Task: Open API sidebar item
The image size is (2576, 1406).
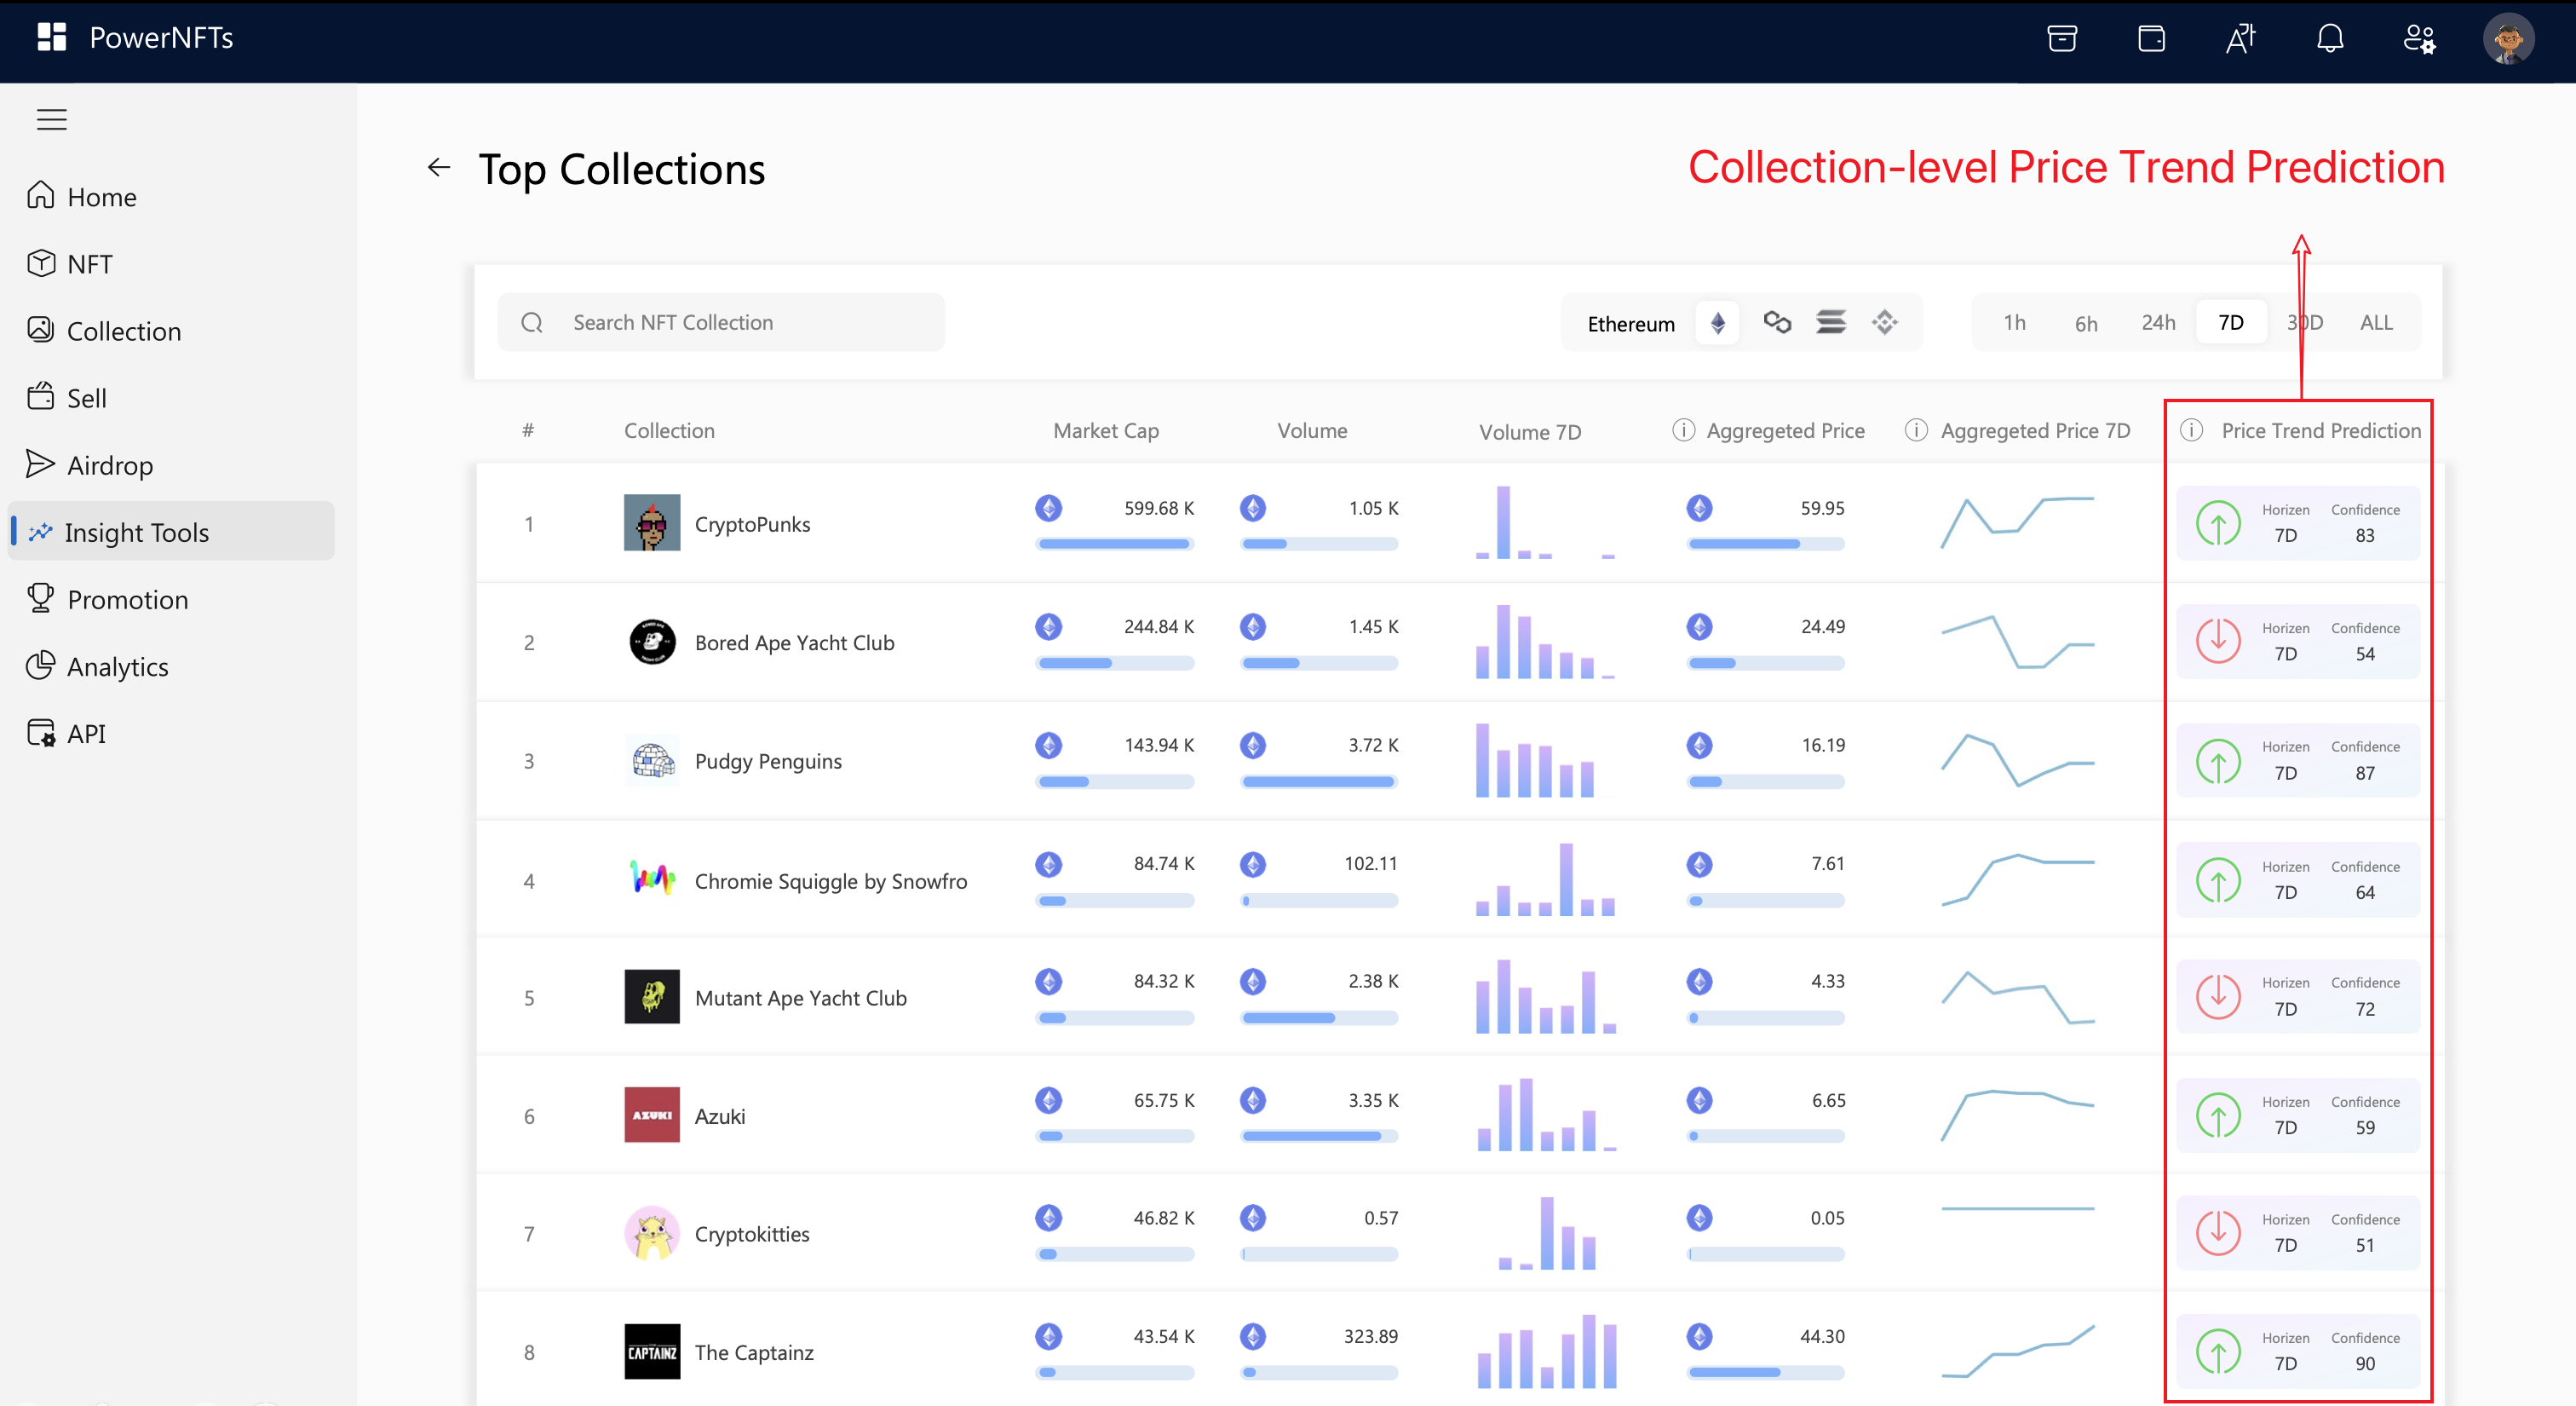Action: (x=170, y=733)
